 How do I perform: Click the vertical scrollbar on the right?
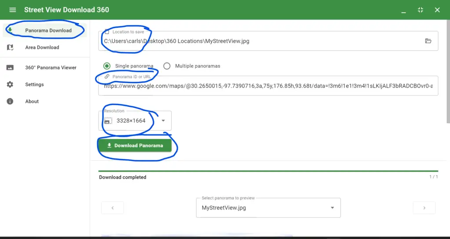pyautogui.click(x=448, y=71)
